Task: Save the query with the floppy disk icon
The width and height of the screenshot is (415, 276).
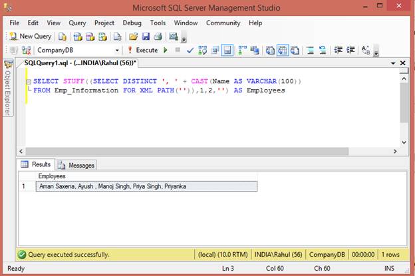Action: (x=146, y=37)
